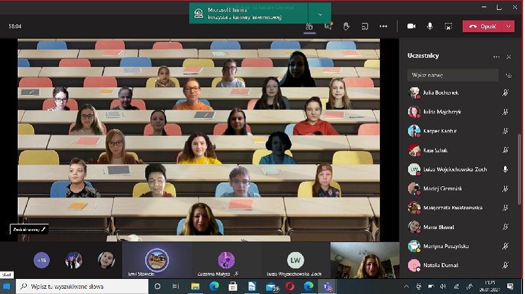
Task: Open the Windows Start button
Action: pos(7,286)
